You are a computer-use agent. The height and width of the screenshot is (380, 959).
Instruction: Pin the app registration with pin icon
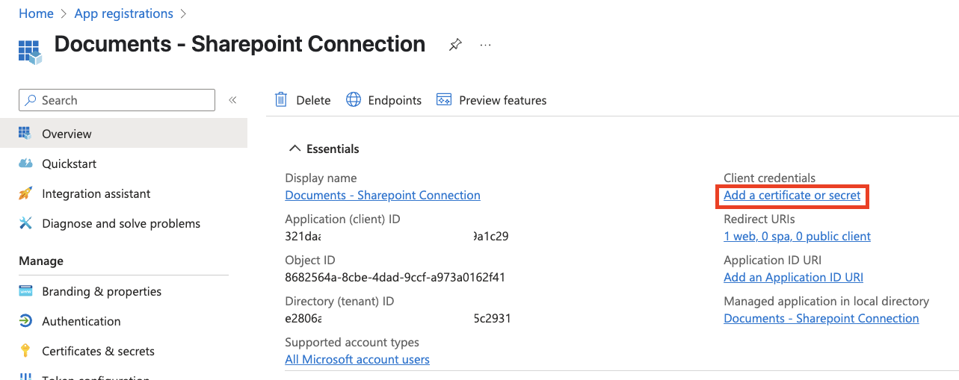(455, 45)
